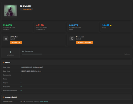The height and width of the screenshot is (104, 133).
Task: Click the lightning bolt icon beside Power User
Action: coord(22,9)
